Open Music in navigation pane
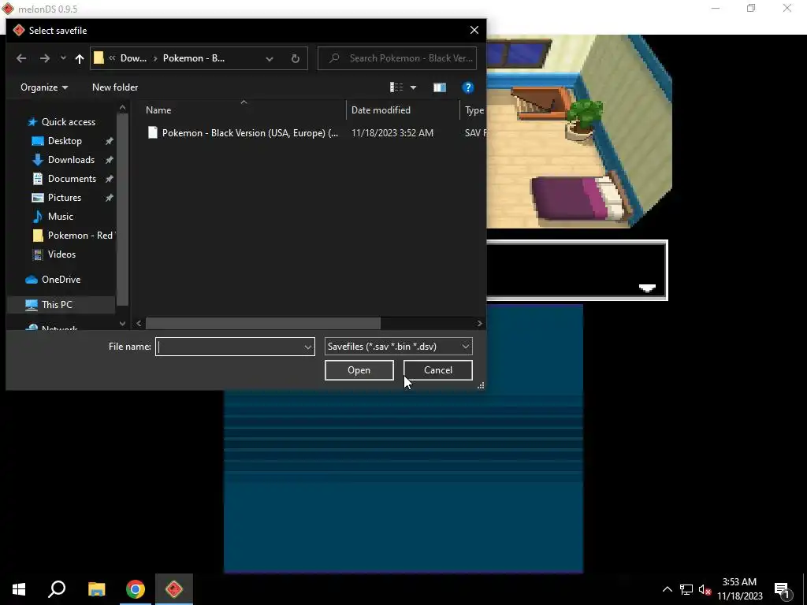The height and width of the screenshot is (605, 807). click(x=60, y=217)
